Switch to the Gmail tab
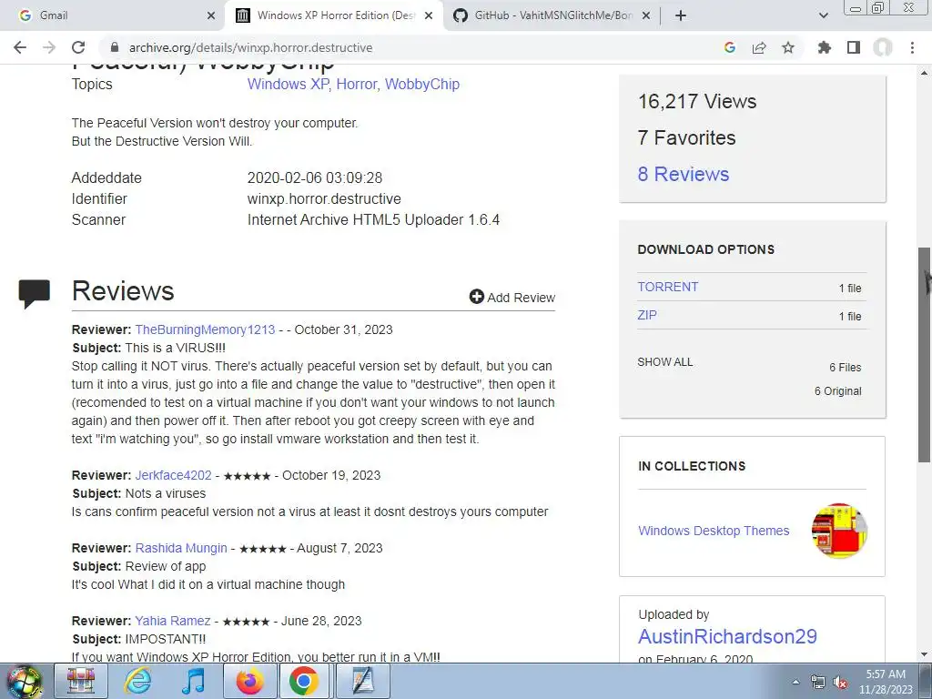932x699 pixels. 112,15
